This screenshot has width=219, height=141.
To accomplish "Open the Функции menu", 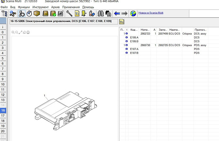I will (24, 7).
